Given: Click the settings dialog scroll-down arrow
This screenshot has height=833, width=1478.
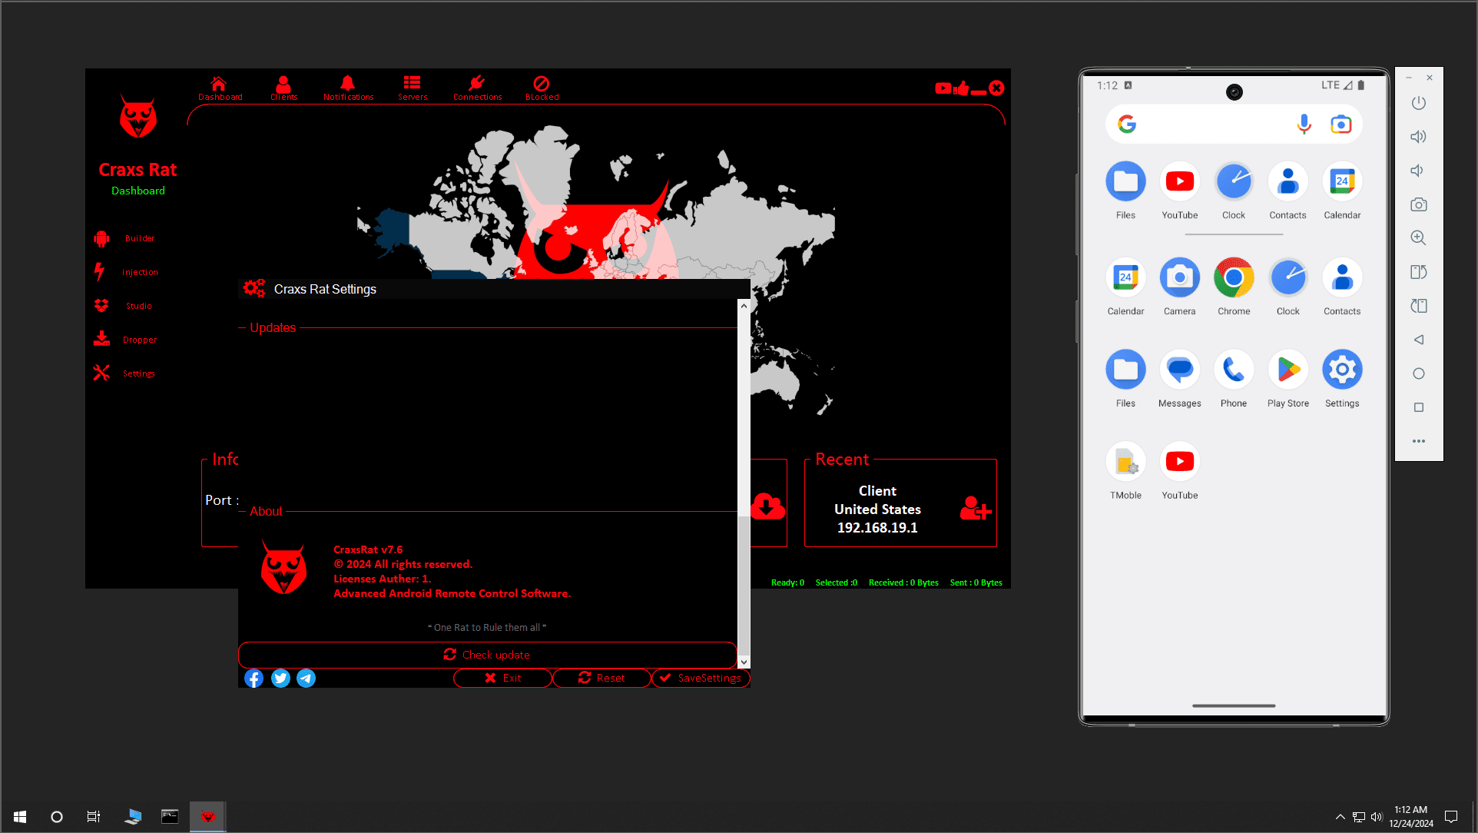Looking at the screenshot, I should (744, 662).
